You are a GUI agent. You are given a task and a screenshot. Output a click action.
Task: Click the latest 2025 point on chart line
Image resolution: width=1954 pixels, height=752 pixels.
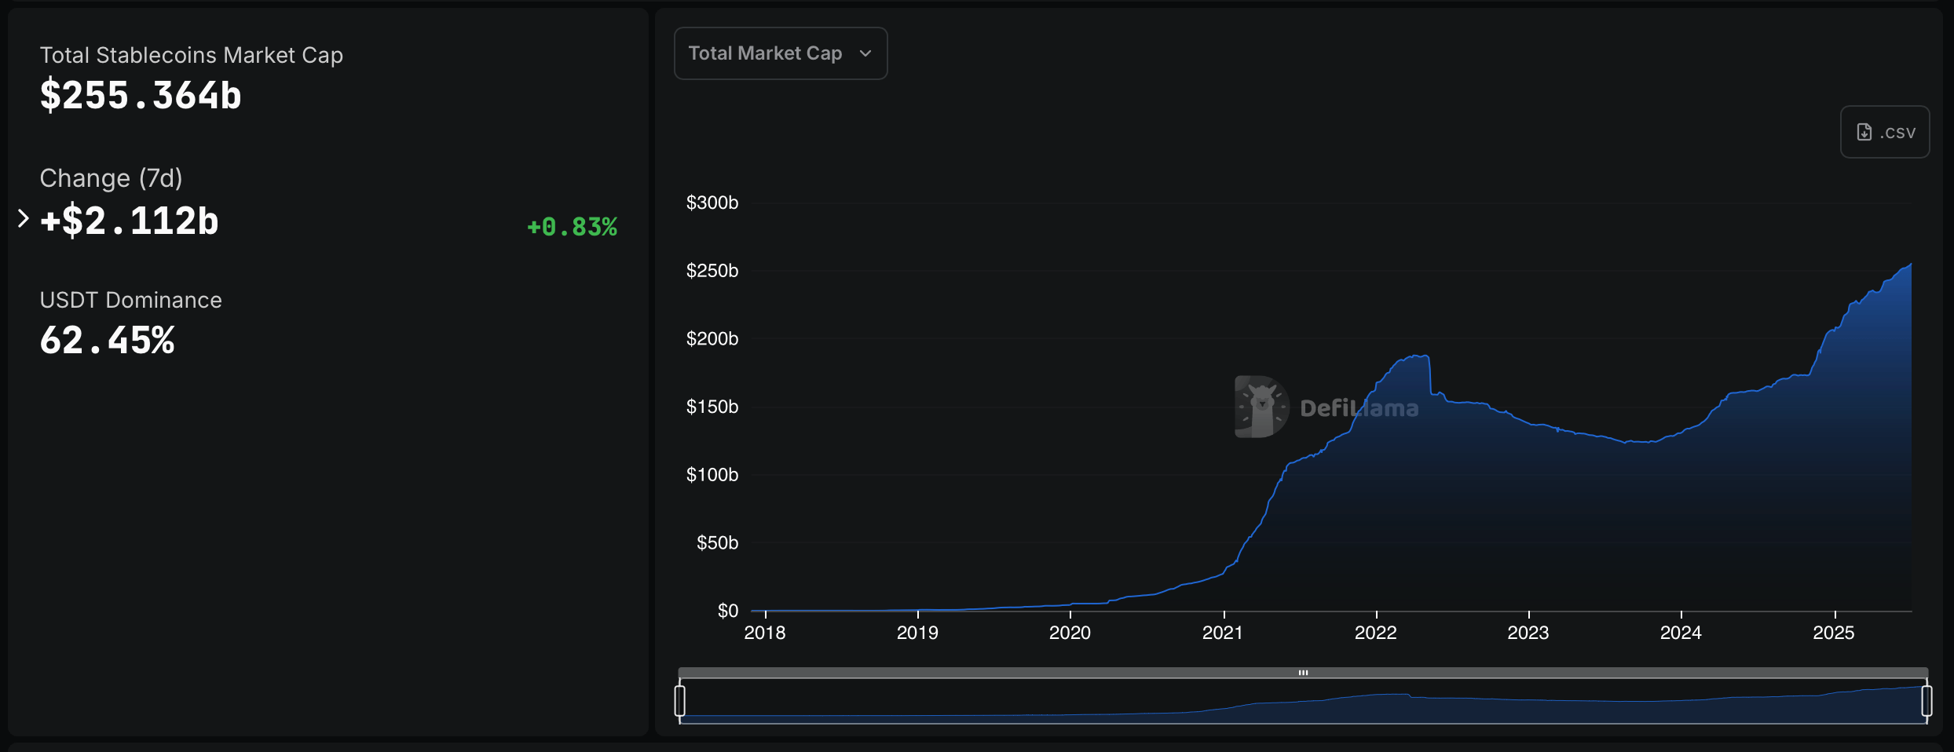1911,265
